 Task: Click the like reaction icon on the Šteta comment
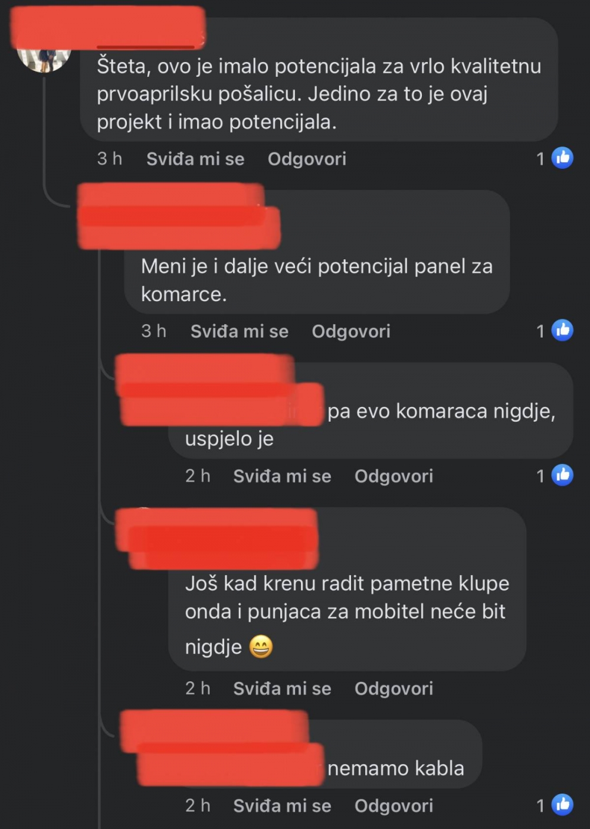(562, 158)
